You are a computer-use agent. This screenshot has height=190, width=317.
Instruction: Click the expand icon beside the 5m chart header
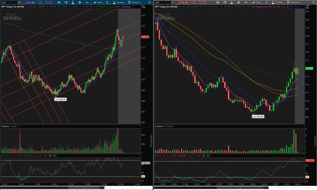pos(308,7)
